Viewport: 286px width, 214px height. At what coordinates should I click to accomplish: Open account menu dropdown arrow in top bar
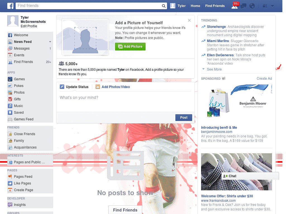272,6
